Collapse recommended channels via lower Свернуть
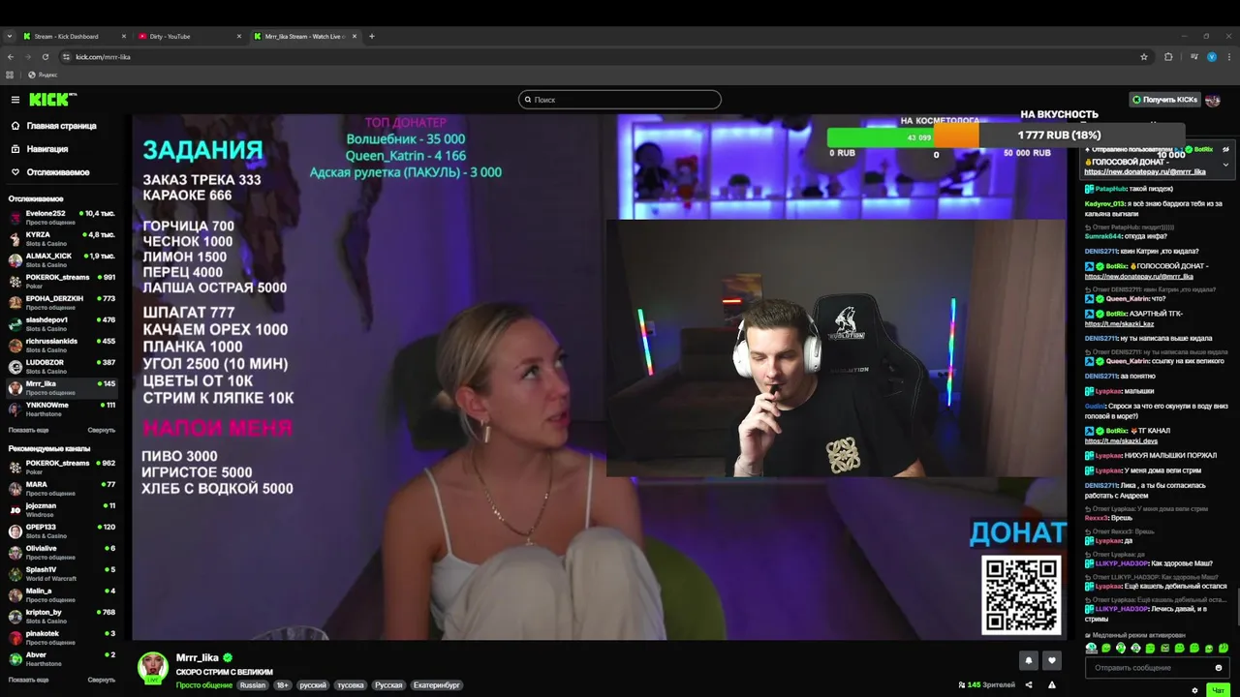 click(101, 680)
